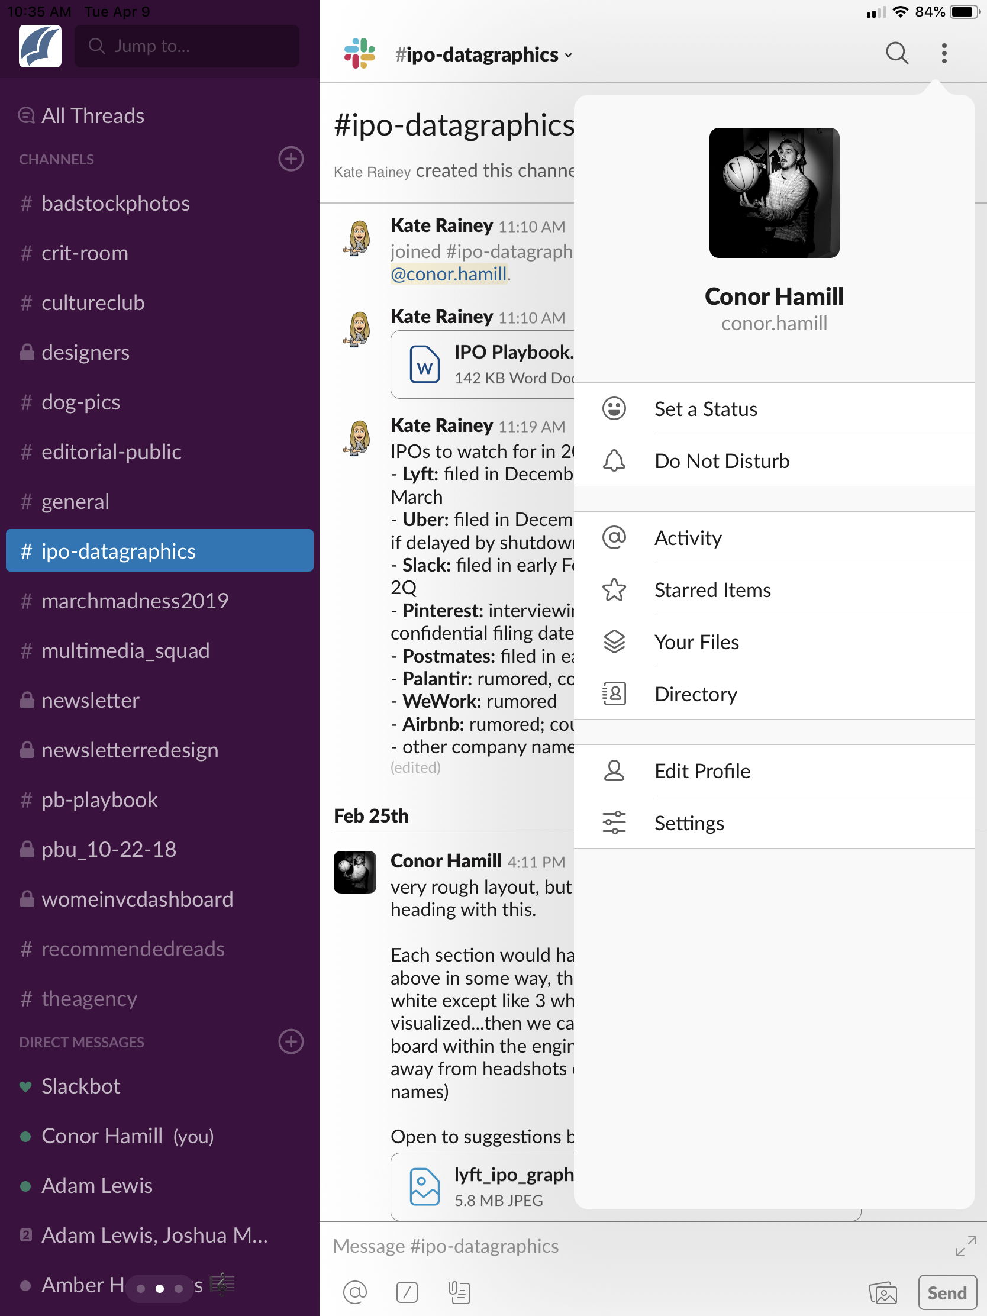Open the lyft_ipo_graph image file icon
The height and width of the screenshot is (1316, 987).
[x=425, y=1186]
